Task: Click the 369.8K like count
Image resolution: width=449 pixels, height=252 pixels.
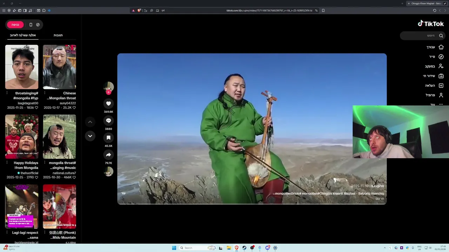Action: click(108, 112)
